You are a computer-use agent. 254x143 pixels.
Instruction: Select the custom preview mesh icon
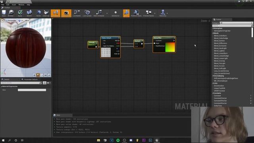pos(49,75)
